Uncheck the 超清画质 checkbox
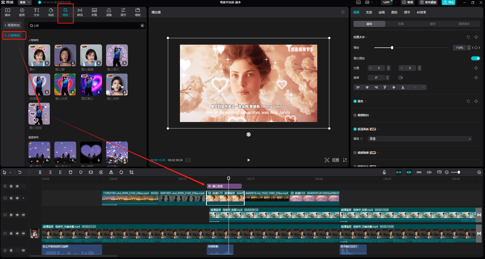The width and height of the screenshot is (485, 259). [355, 129]
